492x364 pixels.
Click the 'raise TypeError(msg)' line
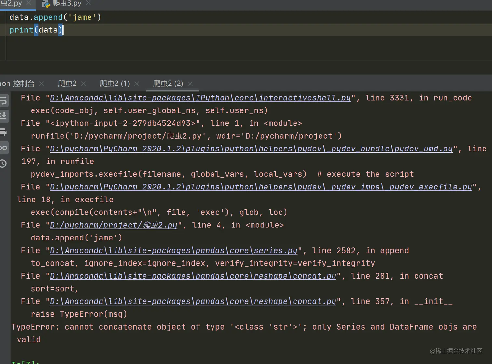coord(79,314)
